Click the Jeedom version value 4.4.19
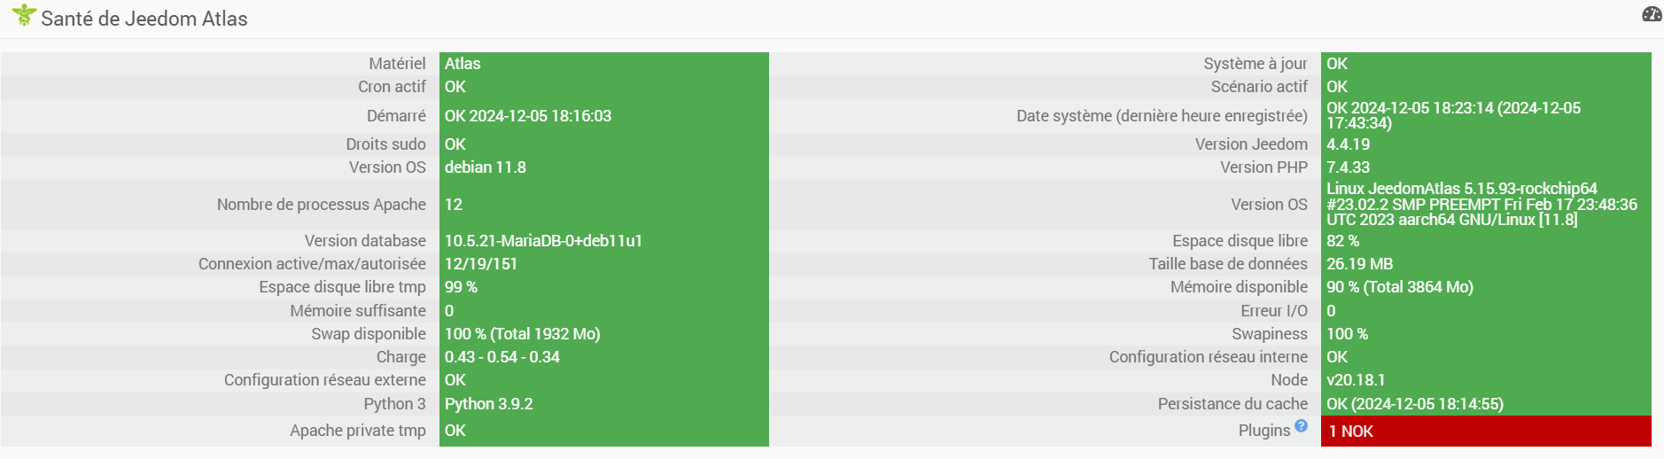 [x=1348, y=144]
